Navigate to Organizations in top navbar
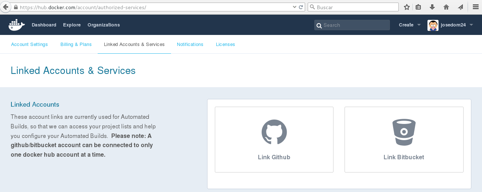 click(x=104, y=25)
